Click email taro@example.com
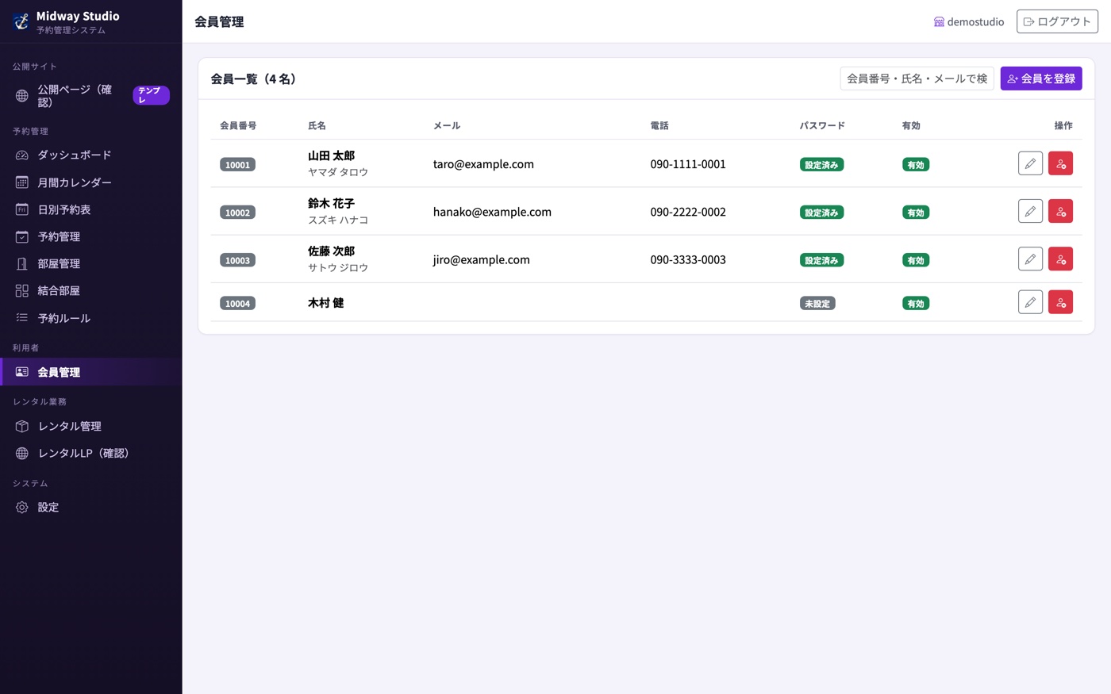 tap(483, 164)
